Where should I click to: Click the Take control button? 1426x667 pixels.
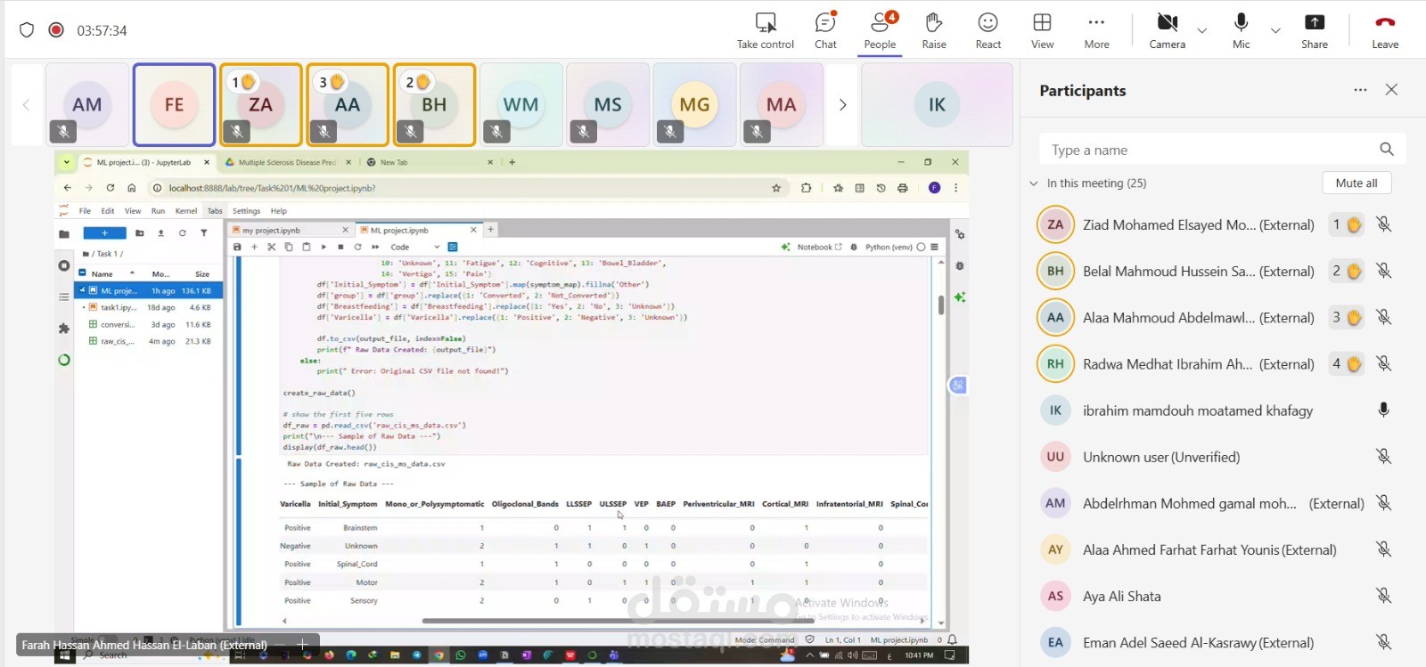point(765,30)
